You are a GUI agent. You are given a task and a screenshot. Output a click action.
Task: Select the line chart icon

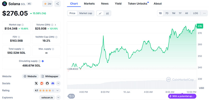(100, 13)
